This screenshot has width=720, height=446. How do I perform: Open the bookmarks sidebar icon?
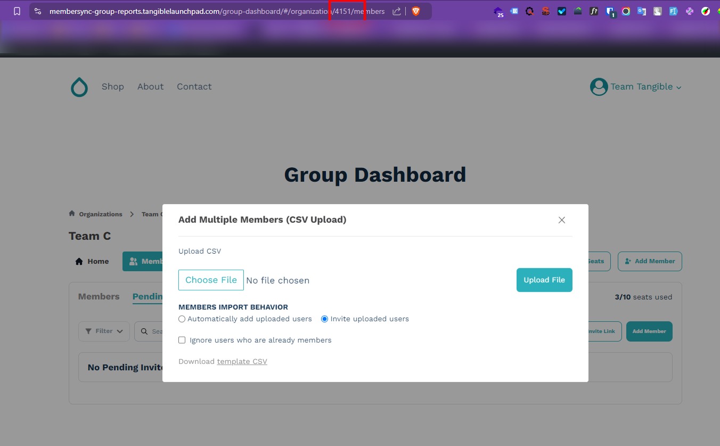pos(17,11)
